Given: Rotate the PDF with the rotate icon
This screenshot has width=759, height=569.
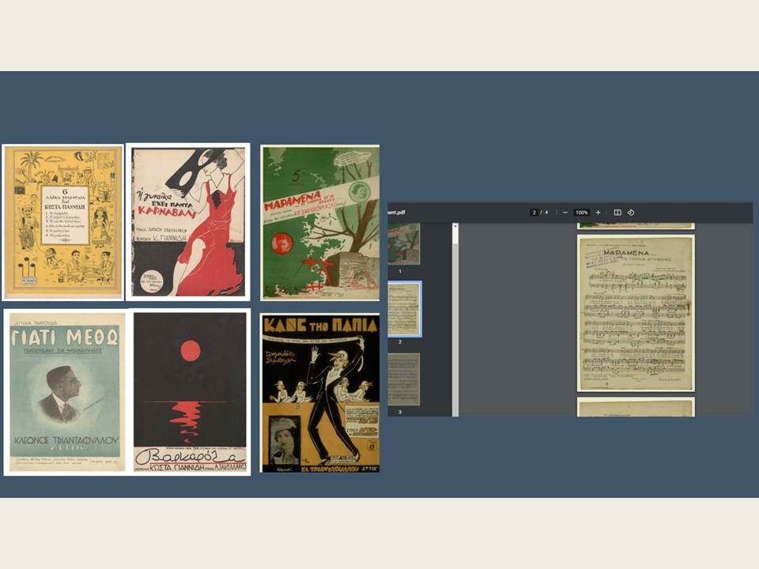Looking at the screenshot, I should click(x=631, y=213).
